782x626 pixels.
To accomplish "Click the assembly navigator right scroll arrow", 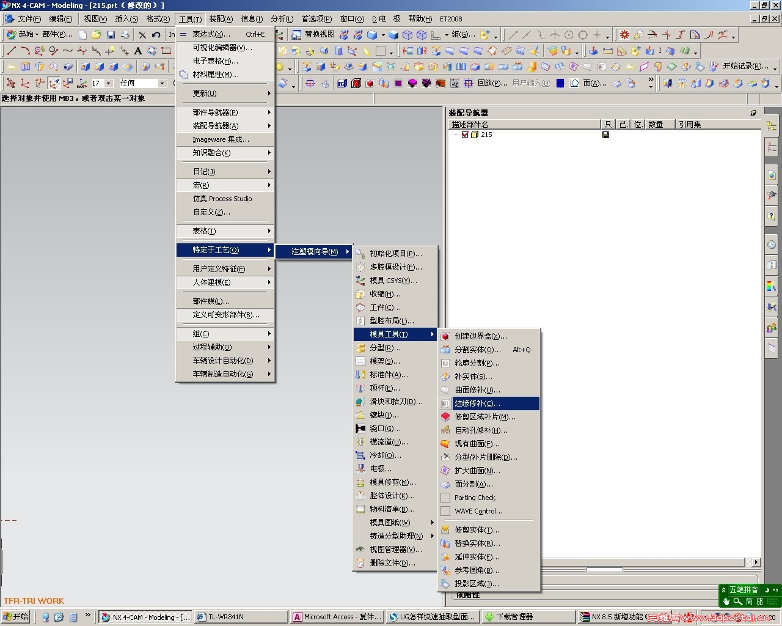I will click(756, 562).
